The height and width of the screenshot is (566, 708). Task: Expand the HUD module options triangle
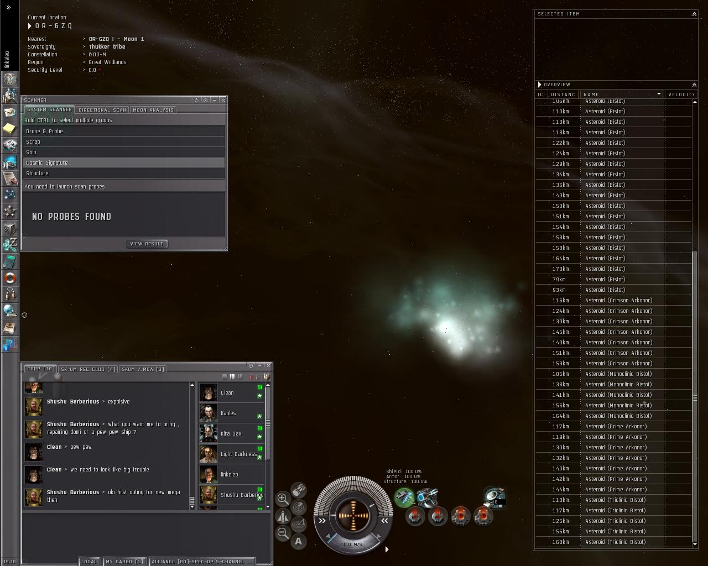click(387, 549)
